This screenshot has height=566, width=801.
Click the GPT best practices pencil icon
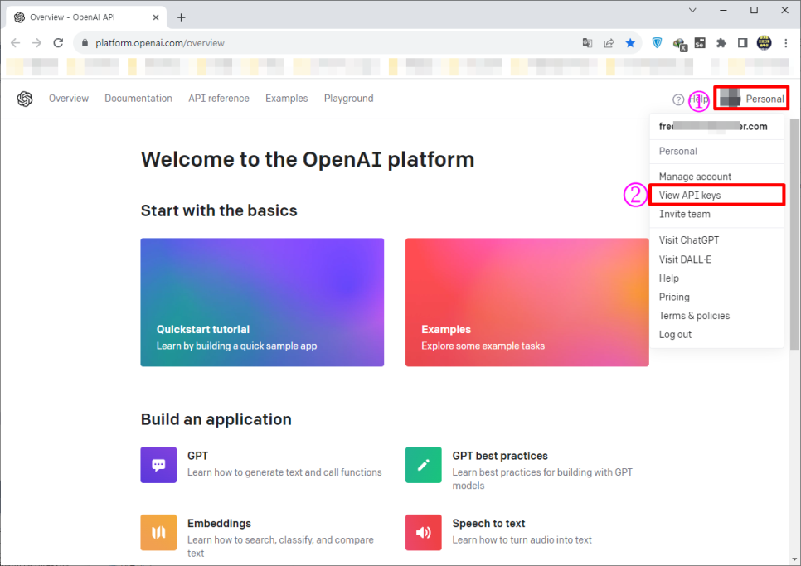point(424,465)
